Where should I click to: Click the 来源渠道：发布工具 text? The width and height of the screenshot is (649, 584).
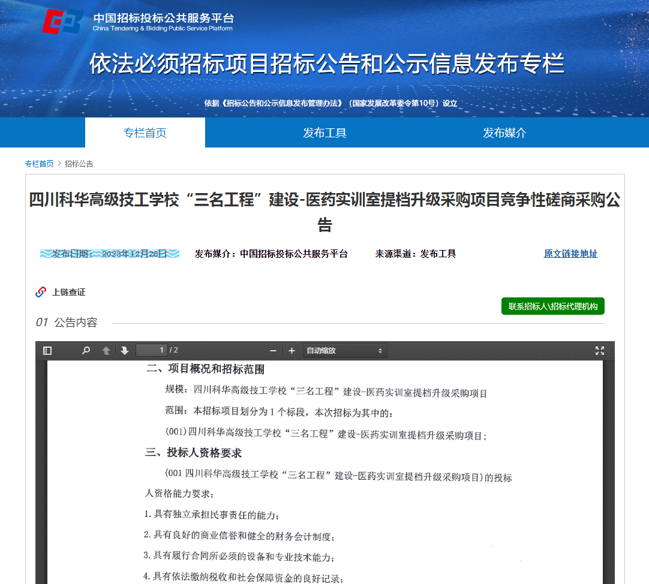point(416,254)
